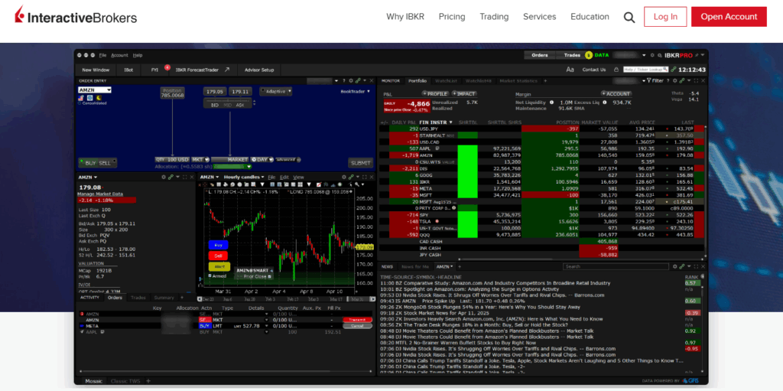The height and width of the screenshot is (391, 783).
Task: Click the 179.11 ask price button
Action: click(x=240, y=92)
